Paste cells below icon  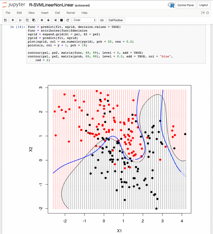(34, 20)
